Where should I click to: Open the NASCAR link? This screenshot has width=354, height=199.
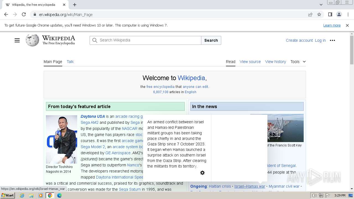pos(130,129)
